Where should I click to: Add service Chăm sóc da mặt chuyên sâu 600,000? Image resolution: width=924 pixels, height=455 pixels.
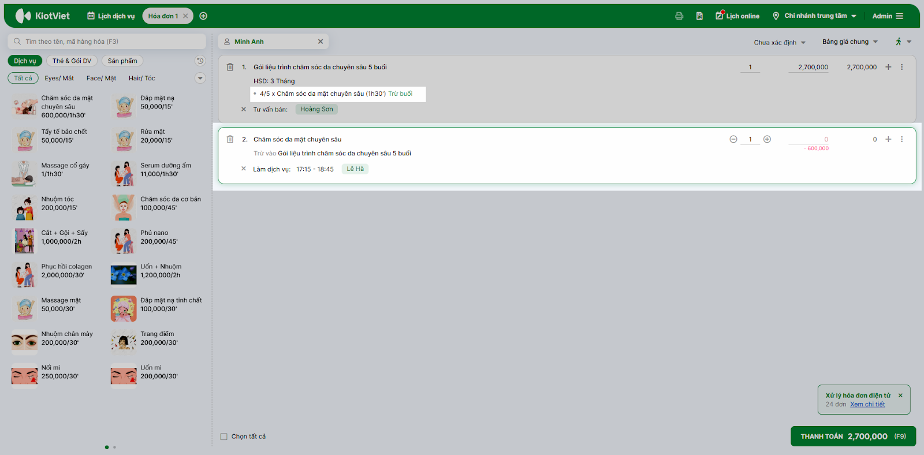[x=54, y=107]
